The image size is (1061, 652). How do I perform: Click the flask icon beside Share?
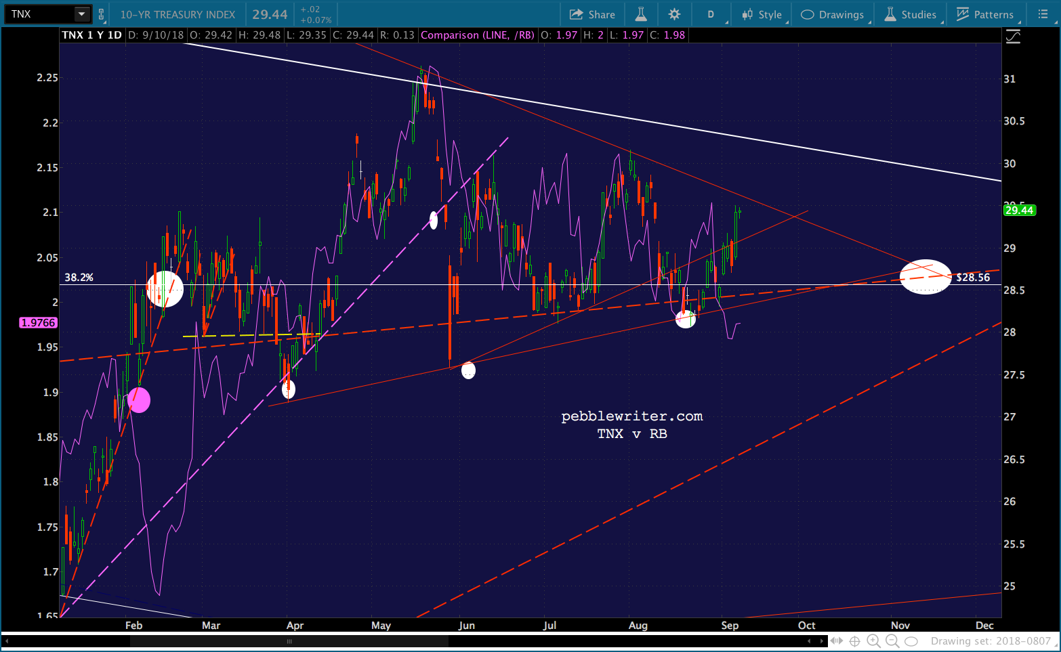click(641, 14)
